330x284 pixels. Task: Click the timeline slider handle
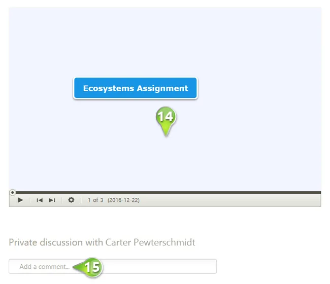pos(13,192)
